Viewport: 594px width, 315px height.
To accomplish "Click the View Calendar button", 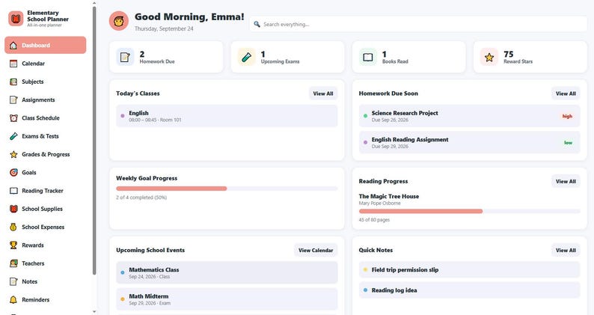I will 316,250.
